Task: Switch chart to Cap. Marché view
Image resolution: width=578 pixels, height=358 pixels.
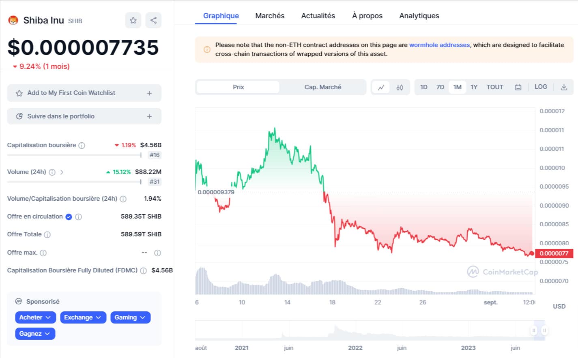Action: pyautogui.click(x=323, y=87)
